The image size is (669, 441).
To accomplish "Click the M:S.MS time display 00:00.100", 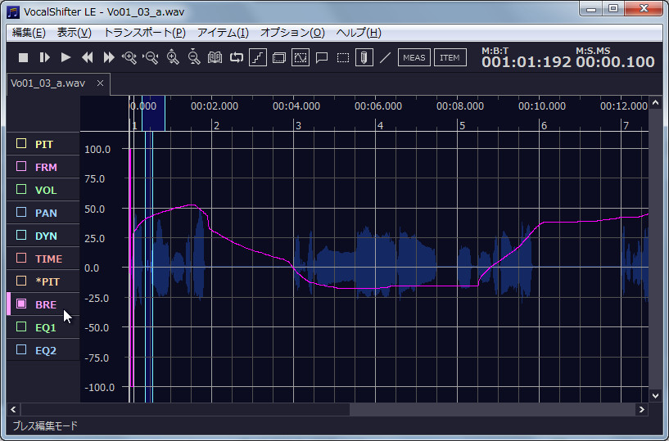I will (x=615, y=62).
